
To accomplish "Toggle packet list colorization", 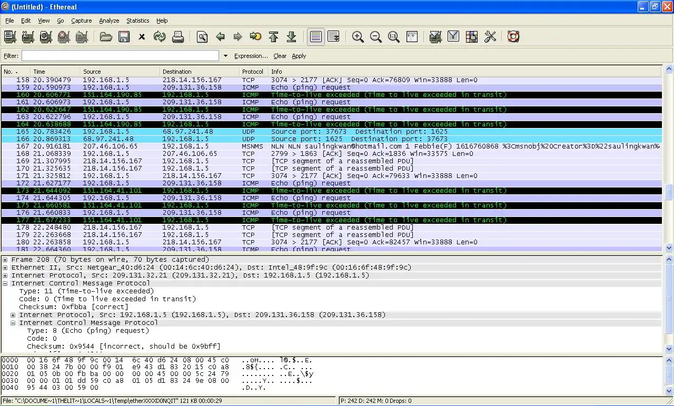I will 315,37.
